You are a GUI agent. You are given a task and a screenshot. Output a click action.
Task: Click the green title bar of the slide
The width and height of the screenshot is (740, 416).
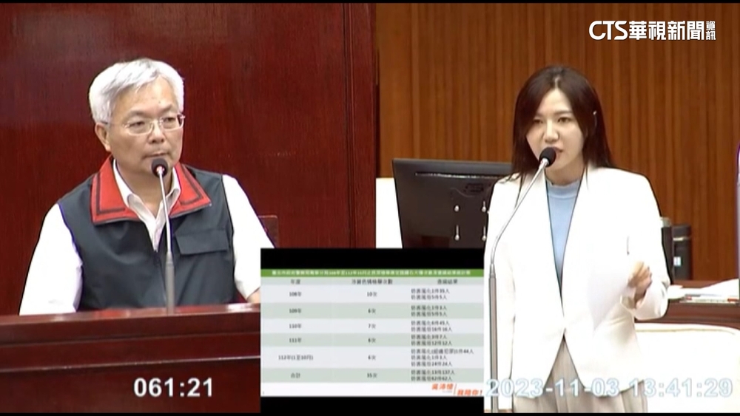click(x=372, y=273)
